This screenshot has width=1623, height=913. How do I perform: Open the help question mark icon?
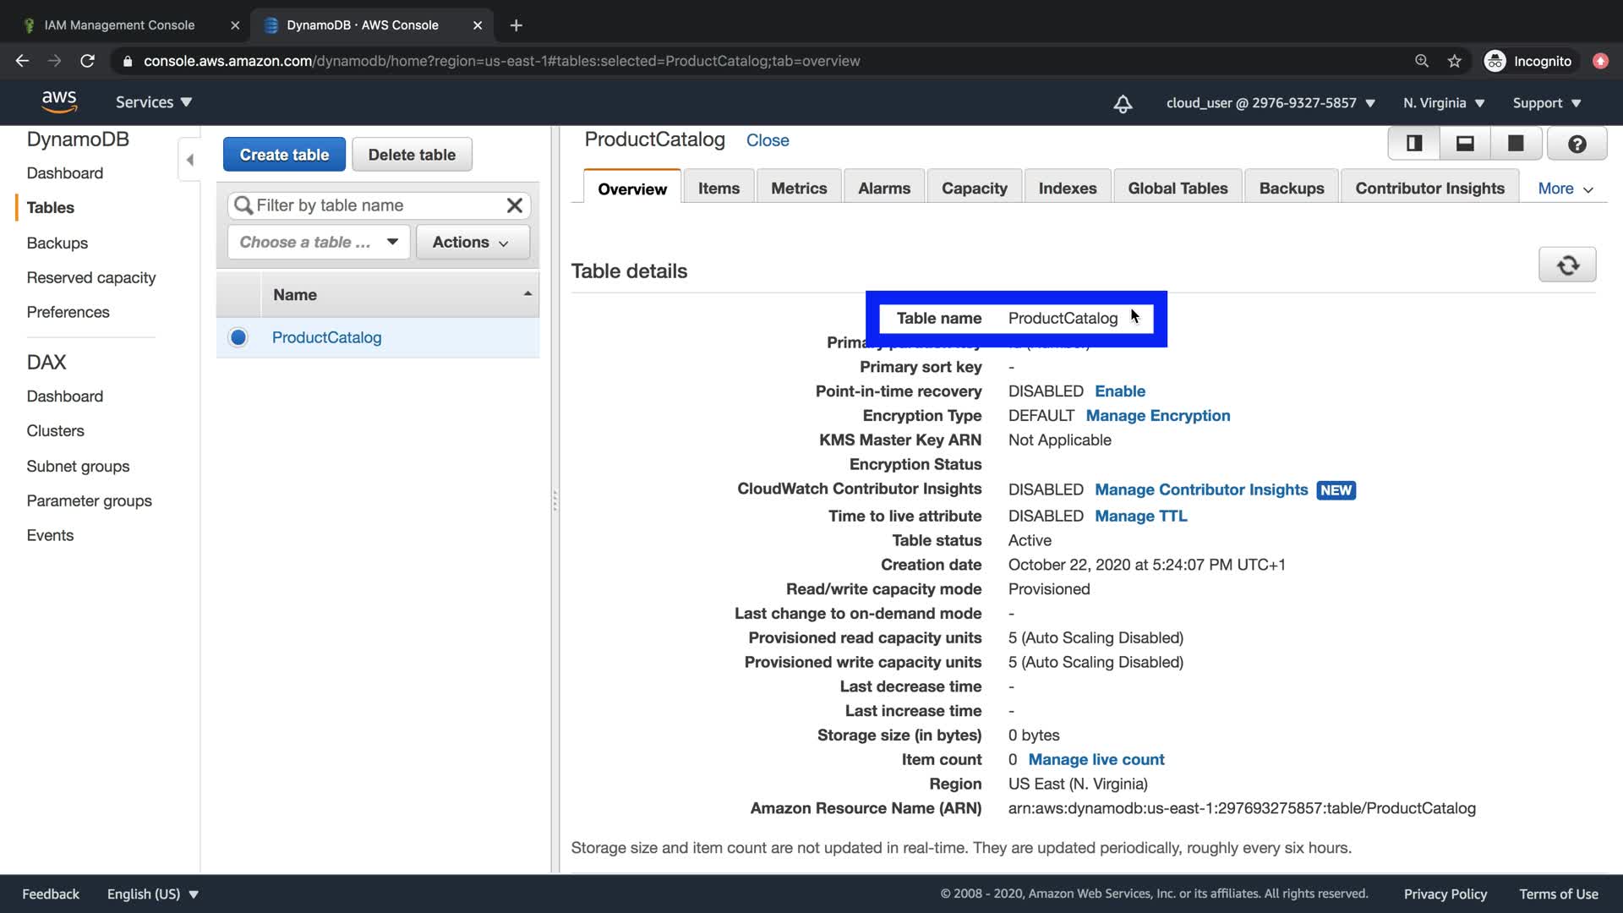(x=1577, y=145)
